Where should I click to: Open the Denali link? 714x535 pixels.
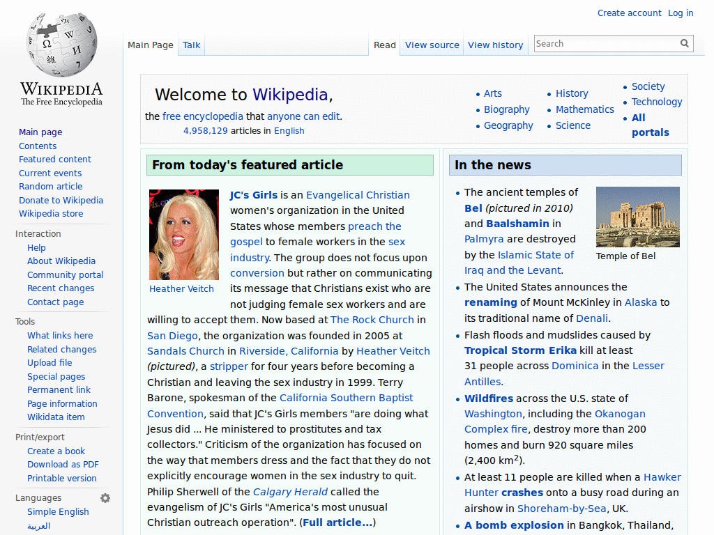pos(592,318)
